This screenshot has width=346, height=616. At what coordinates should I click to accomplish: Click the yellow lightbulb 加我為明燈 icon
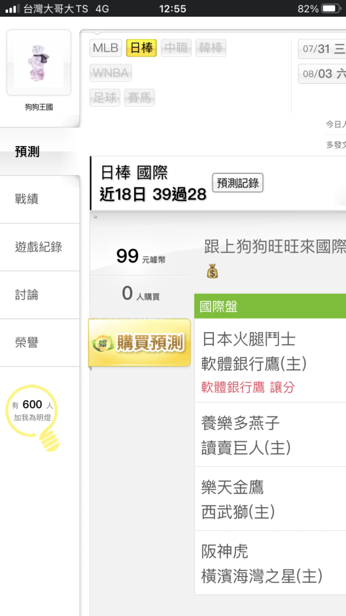33,418
